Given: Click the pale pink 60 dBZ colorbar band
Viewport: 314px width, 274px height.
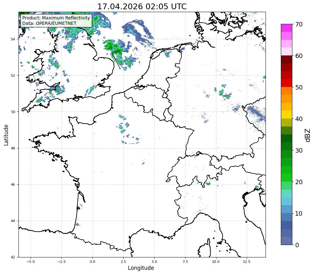Looking at the screenshot, I should (x=287, y=51).
